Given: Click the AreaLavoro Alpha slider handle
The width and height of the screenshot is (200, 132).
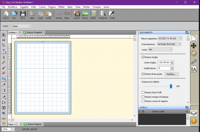Looking at the screenshot, I should [x=171, y=86].
